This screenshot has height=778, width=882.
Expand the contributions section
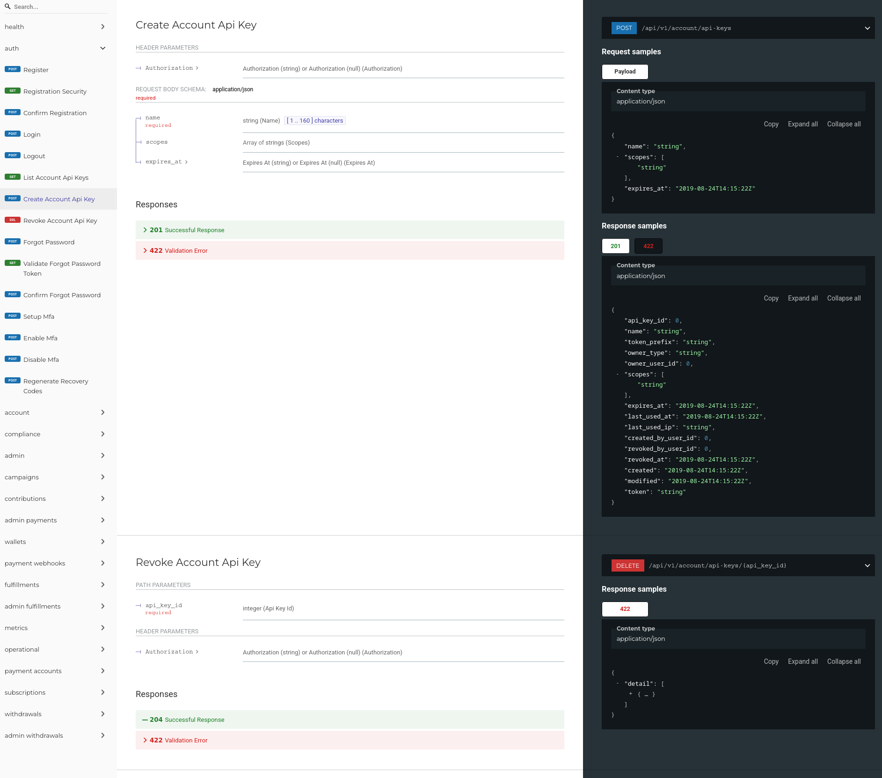click(58, 499)
